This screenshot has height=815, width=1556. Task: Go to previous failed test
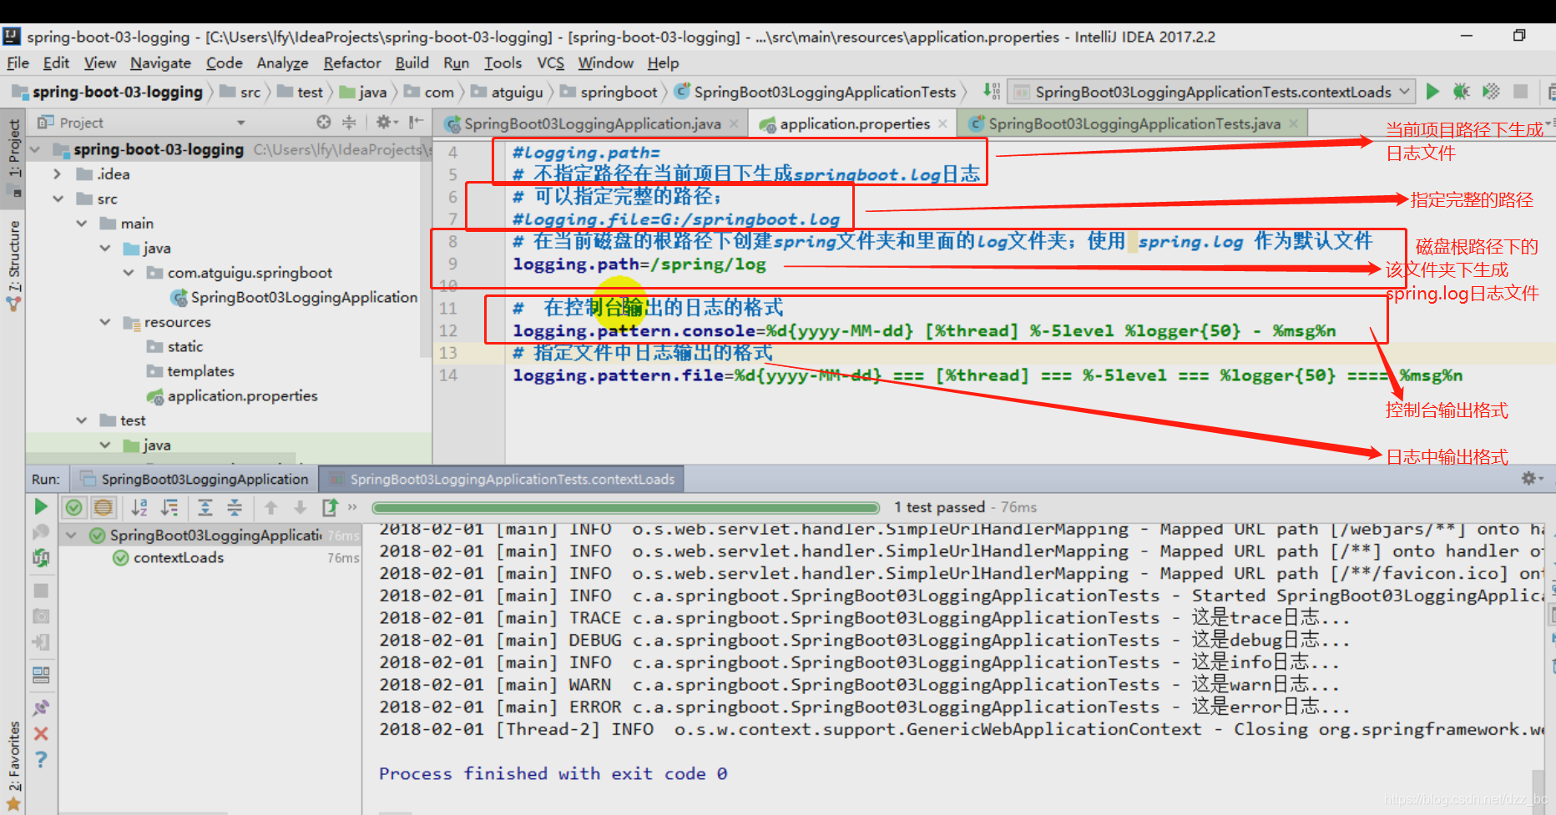270,506
